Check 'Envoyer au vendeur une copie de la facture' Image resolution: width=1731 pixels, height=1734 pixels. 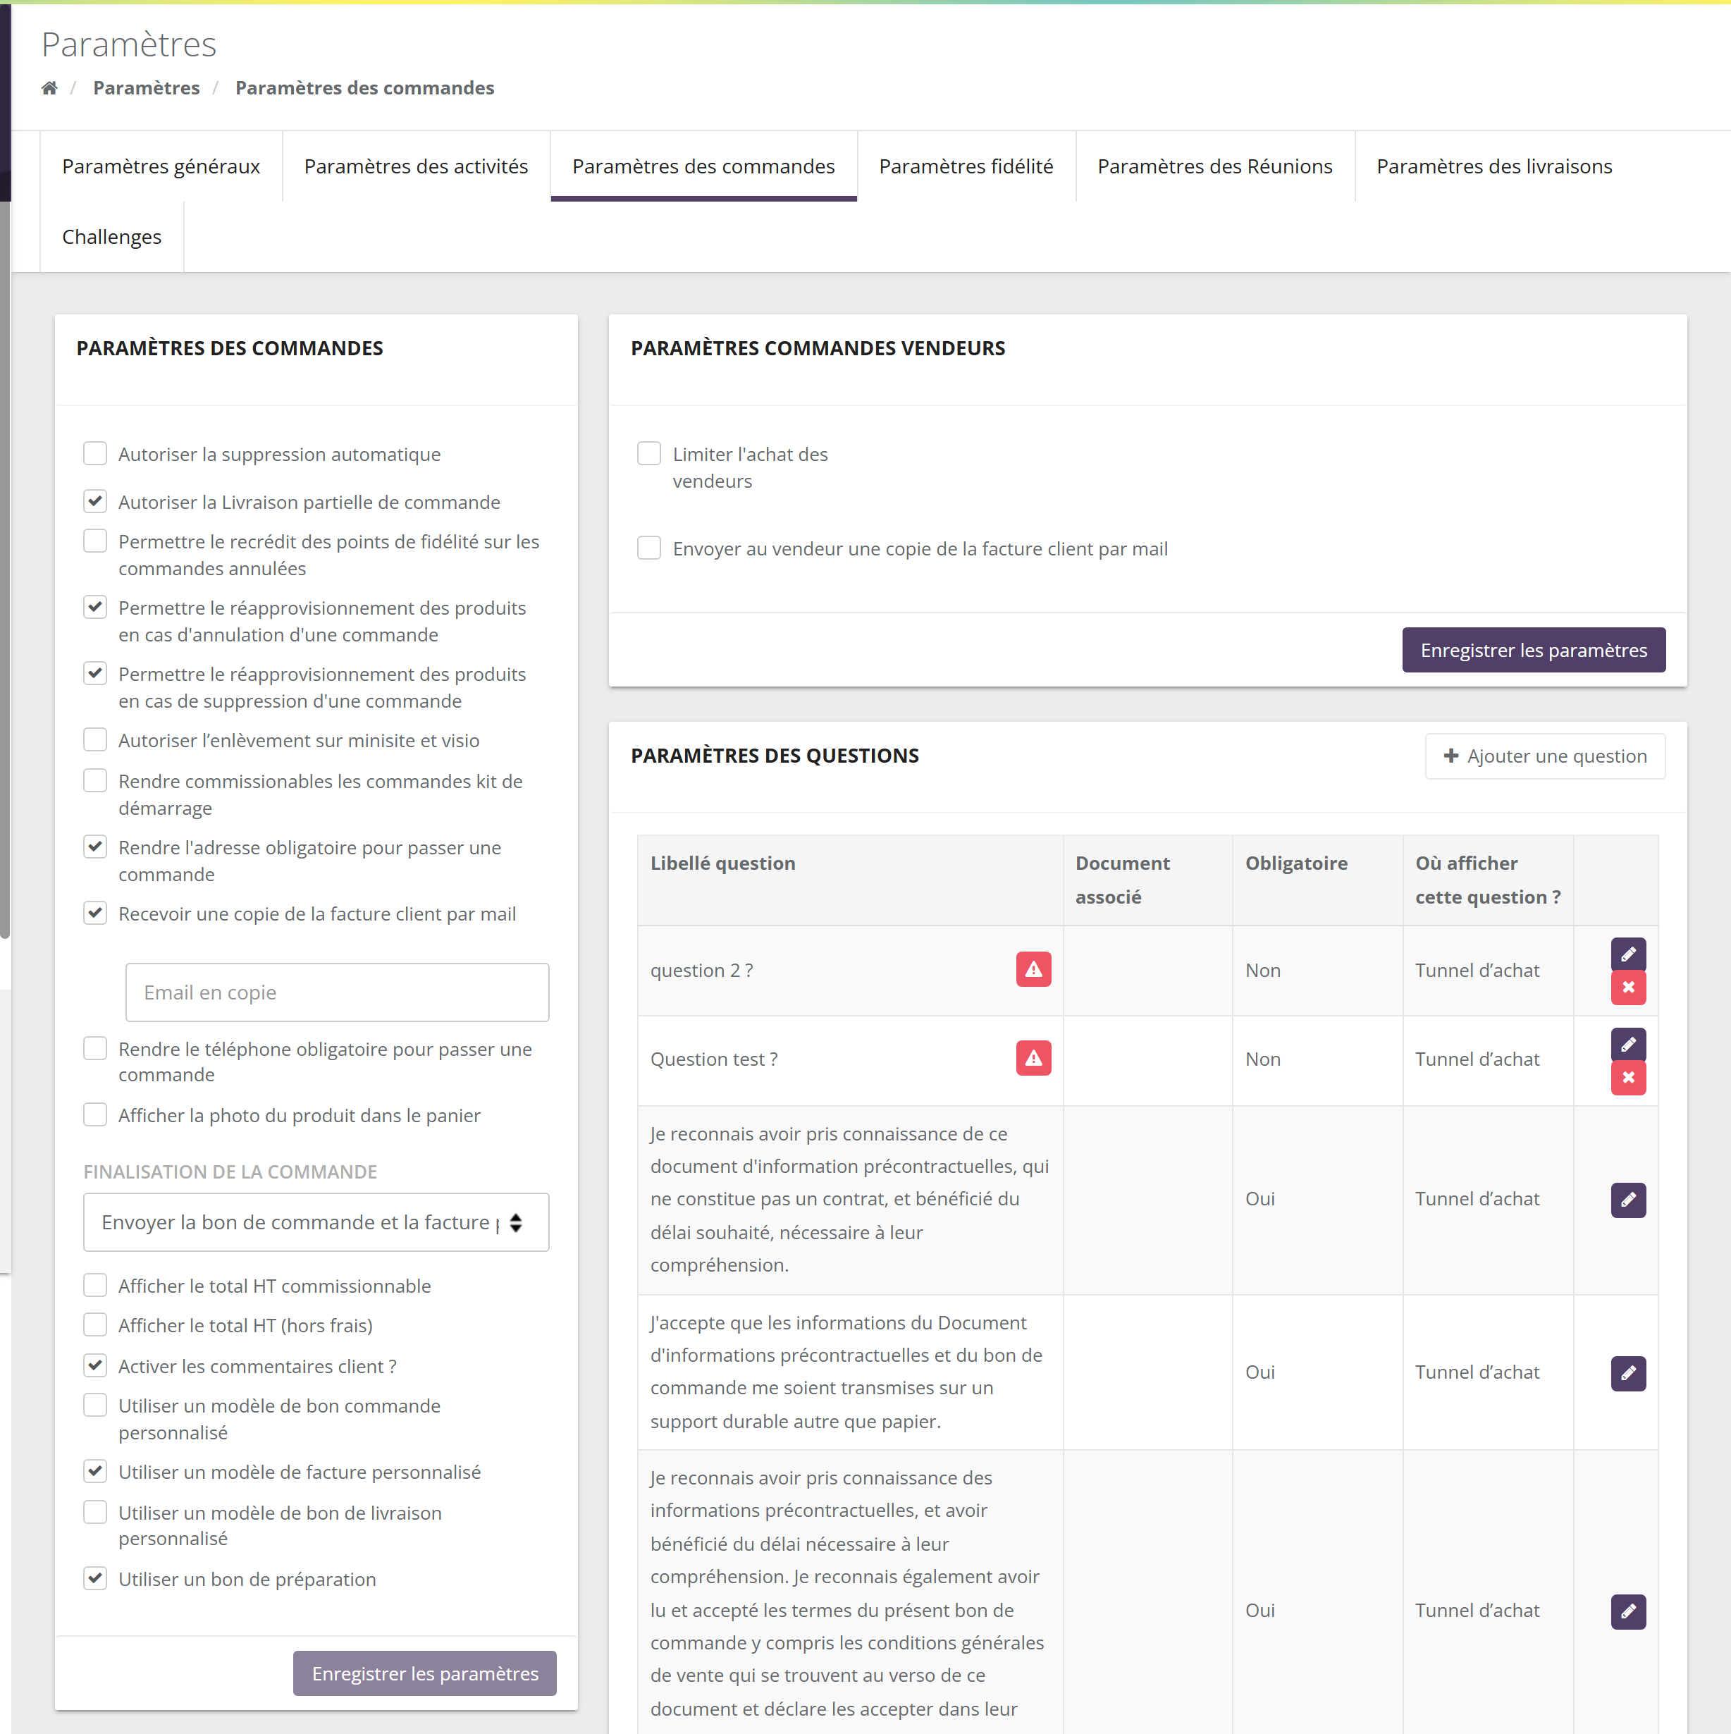[x=649, y=548]
